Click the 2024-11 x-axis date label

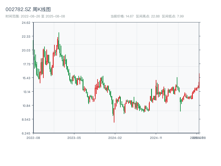click(156, 138)
